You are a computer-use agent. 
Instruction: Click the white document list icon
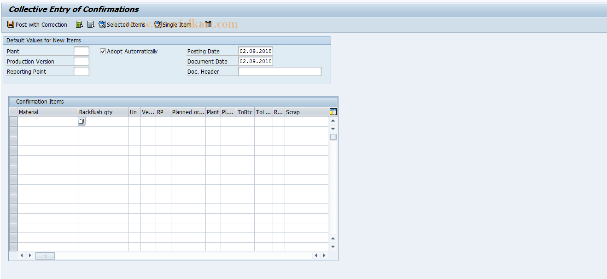pos(90,24)
